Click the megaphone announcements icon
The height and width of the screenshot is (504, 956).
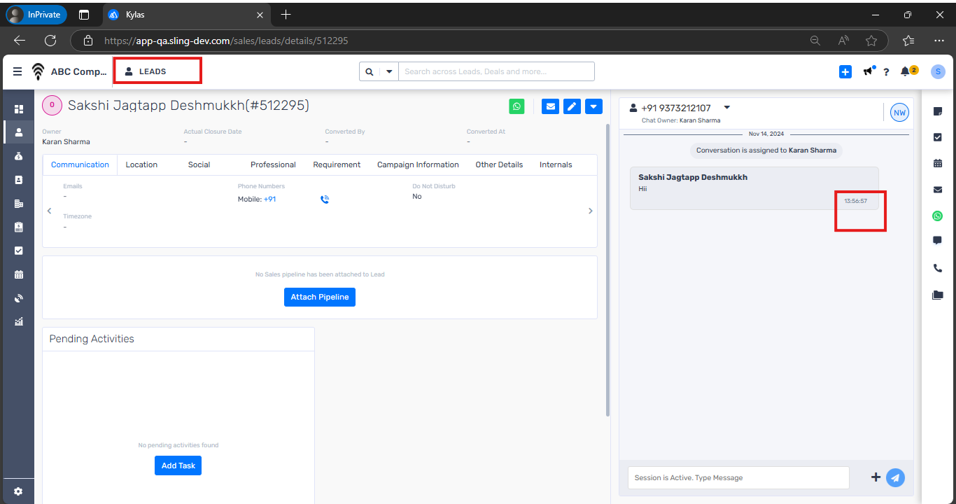pos(868,71)
